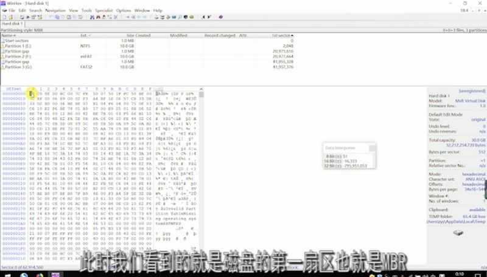The height and width of the screenshot is (277, 487).
Task: Open the Specialist menu
Action: [x=104, y=10]
